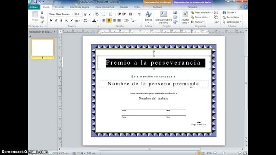
Task: Click the Undo arrow icon
Action: [x=40, y=2]
